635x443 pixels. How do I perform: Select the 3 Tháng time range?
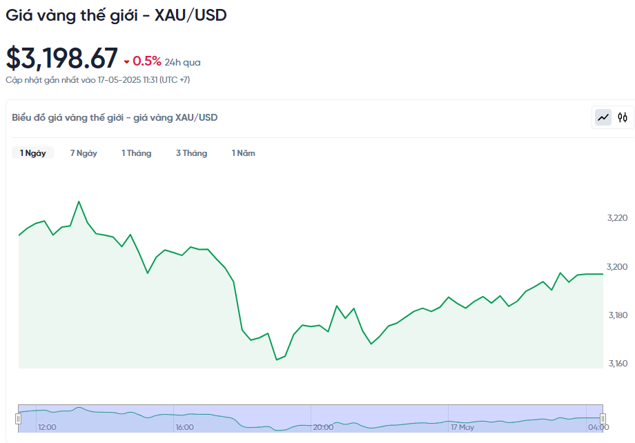[192, 153]
